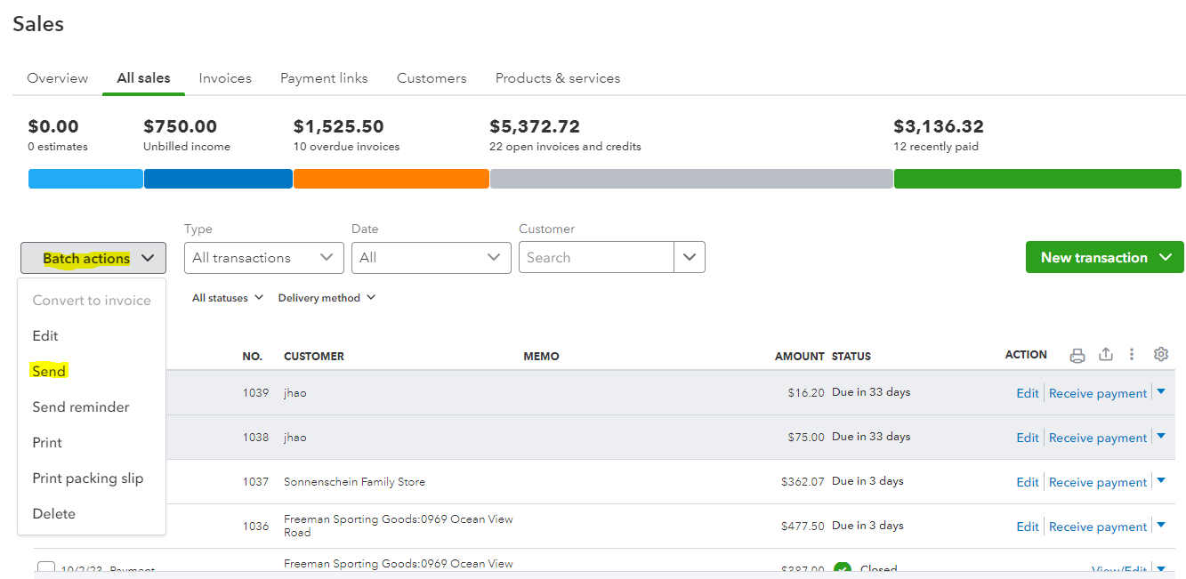Expand action arrow for invoice 1039

click(x=1160, y=392)
